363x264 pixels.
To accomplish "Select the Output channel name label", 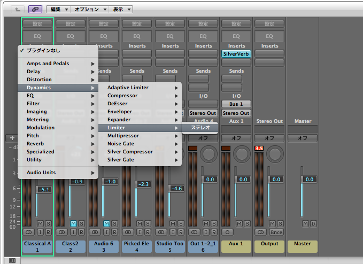I will (269, 247).
